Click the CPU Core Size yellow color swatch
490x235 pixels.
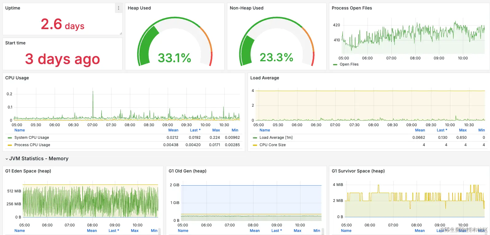tap(255, 145)
